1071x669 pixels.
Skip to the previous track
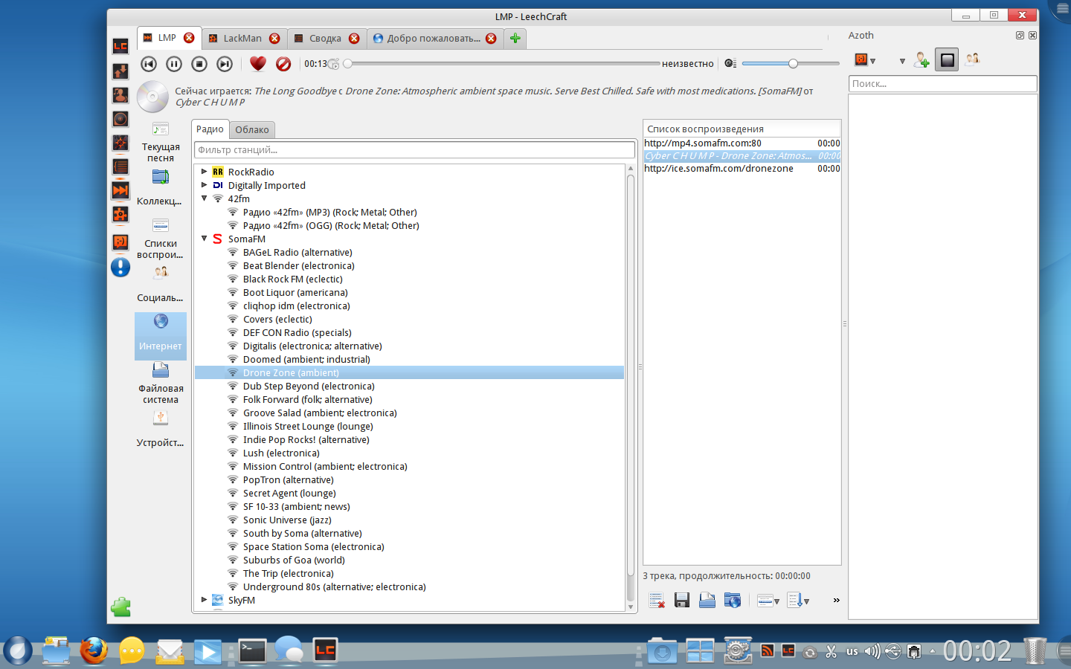point(149,64)
